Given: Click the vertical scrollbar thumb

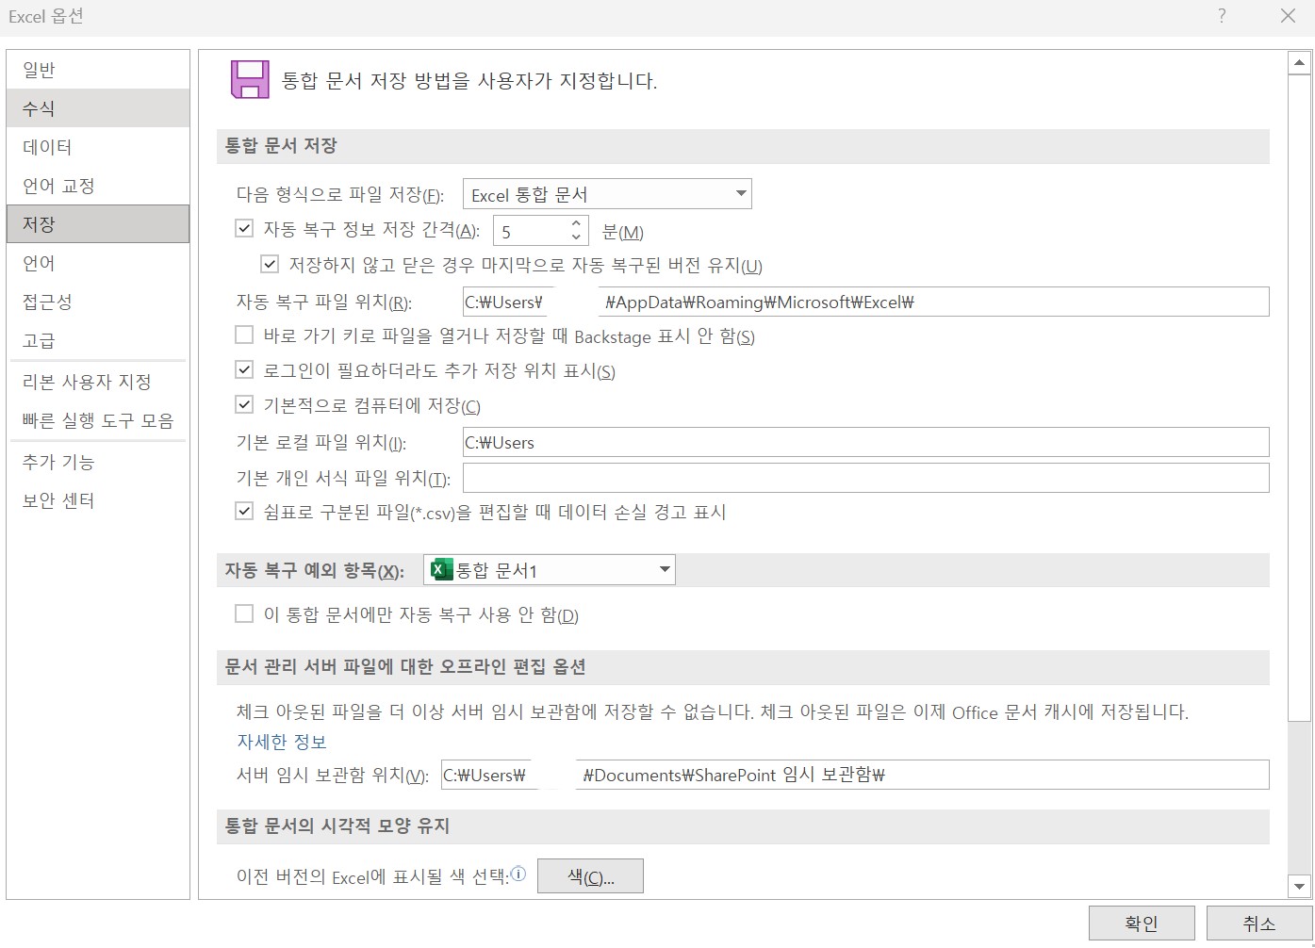Looking at the screenshot, I should [1299, 399].
